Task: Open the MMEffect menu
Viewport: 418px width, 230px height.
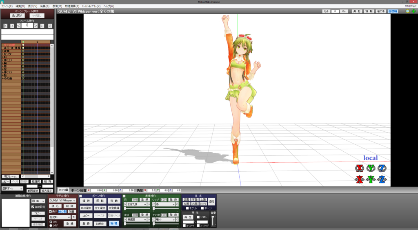Action: (x=410, y=6)
